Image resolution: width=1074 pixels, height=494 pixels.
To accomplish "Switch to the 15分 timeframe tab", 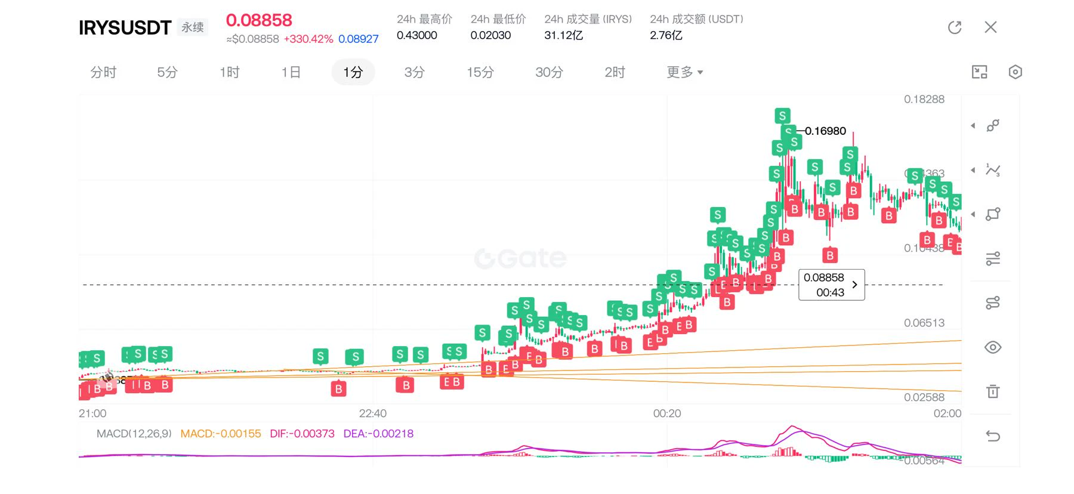I will 480,72.
